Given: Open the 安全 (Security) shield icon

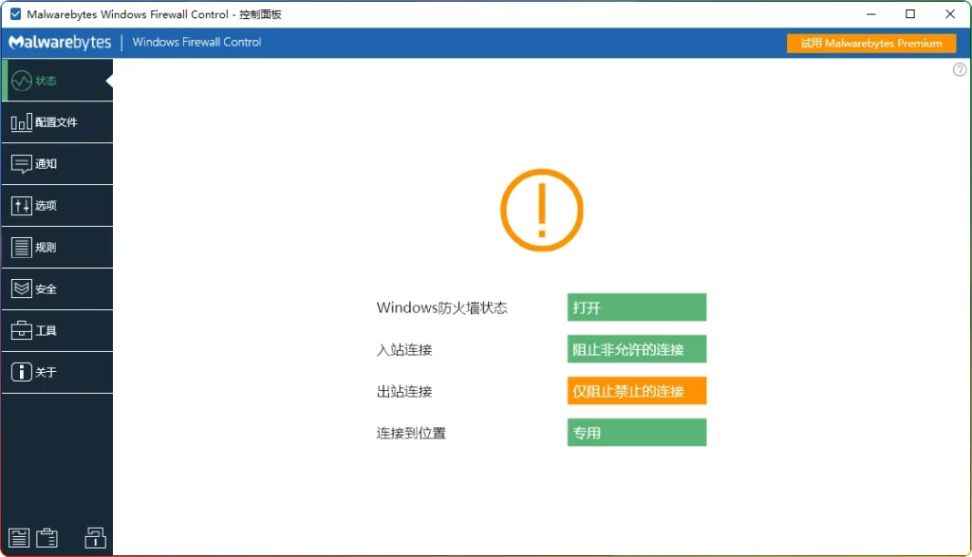Looking at the screenshot, I should click(22, 288).
